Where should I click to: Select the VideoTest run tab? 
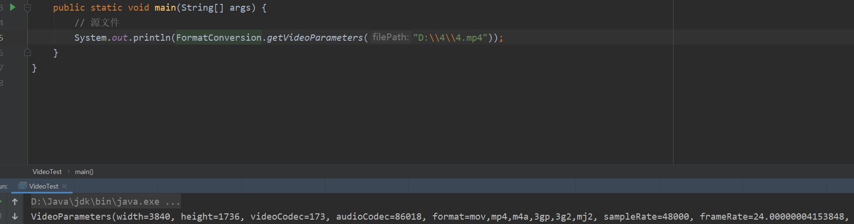(43, 186)
